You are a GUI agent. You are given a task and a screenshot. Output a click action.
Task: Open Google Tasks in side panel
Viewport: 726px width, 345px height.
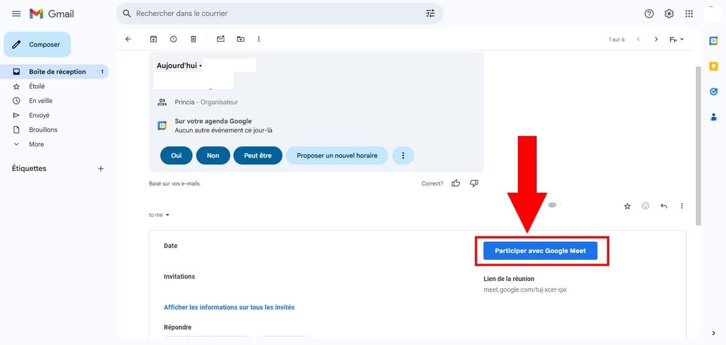coord(713,92)
